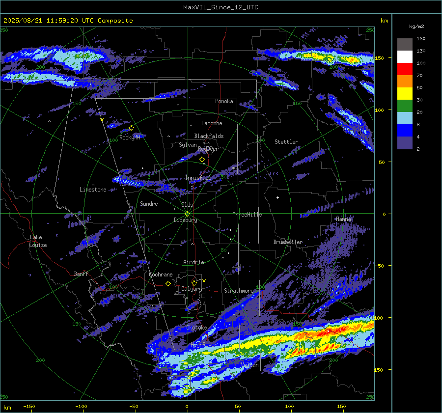This screenshot has width=442, height=413.
Task: Click the Sundre town label
Action: (149, 204)
